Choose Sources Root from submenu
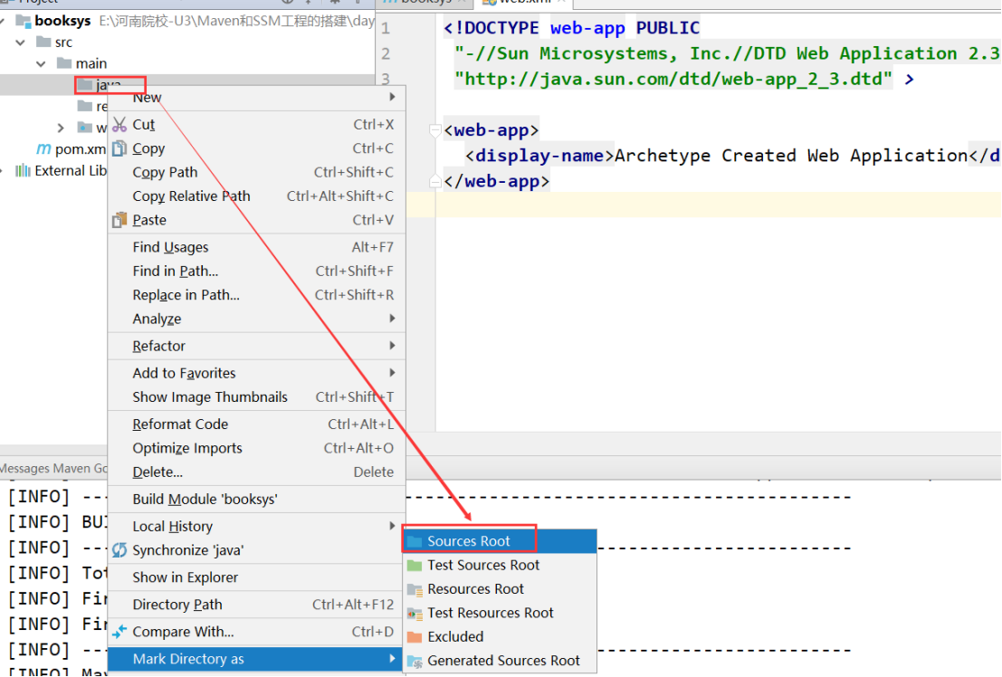The width and height of the screenshot is (1002, 677). point(500,541)
